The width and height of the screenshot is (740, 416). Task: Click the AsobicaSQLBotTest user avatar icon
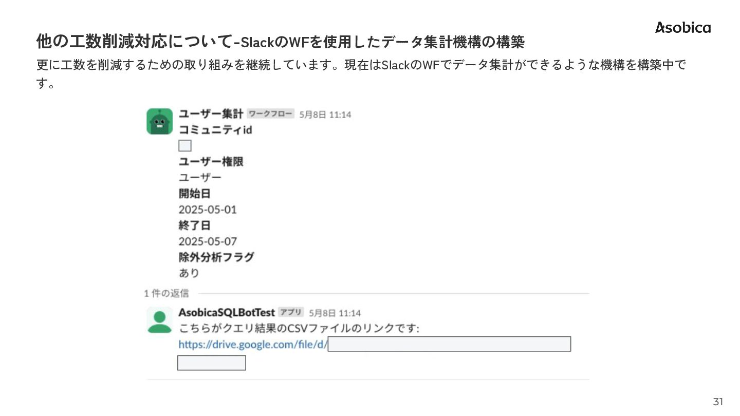tap(159, 320)
